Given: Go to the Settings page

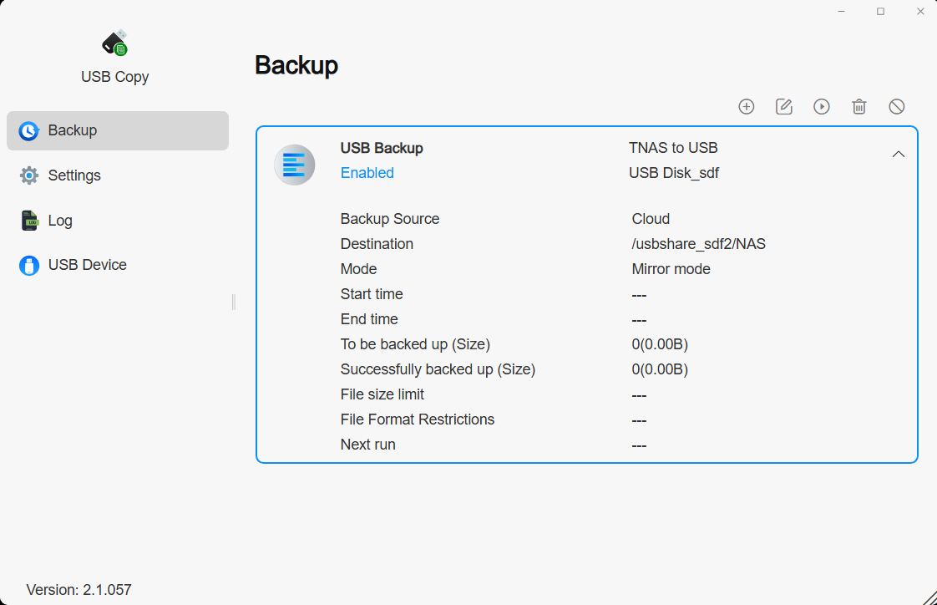Looking at the screenshot, I should point(74,175).
